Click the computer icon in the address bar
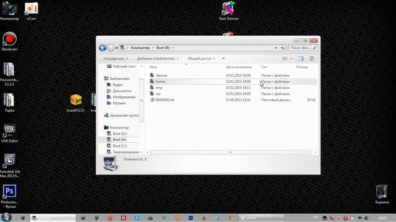The image size is (396, 222). click(x=123, y=48)
